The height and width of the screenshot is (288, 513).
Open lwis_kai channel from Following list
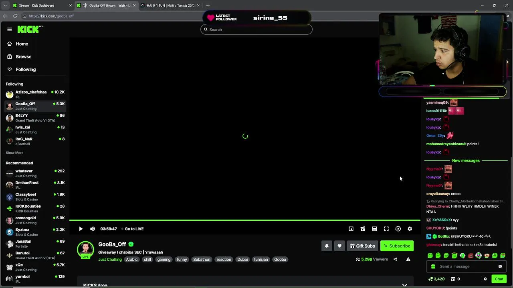[x=35, y=130]
